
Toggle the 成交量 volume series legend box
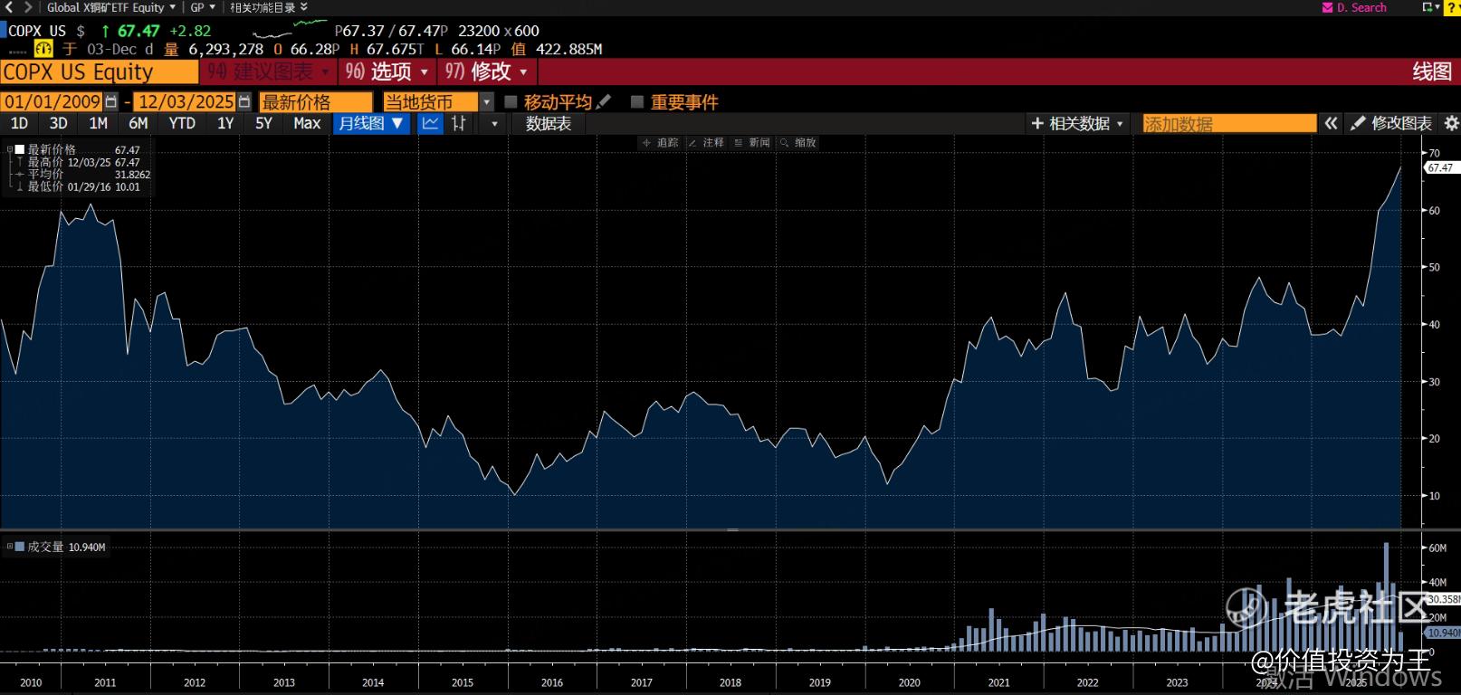(x=19, y=547)
